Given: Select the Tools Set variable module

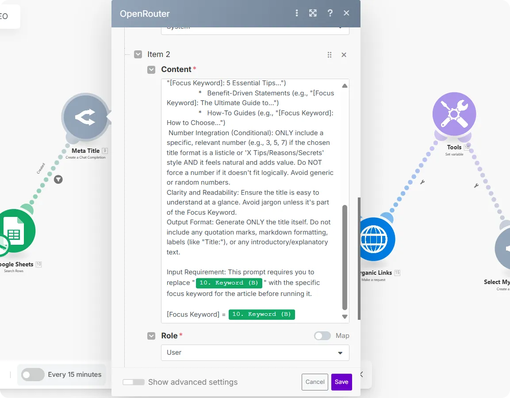Looking at the screenshot, I should coord(454,114).
